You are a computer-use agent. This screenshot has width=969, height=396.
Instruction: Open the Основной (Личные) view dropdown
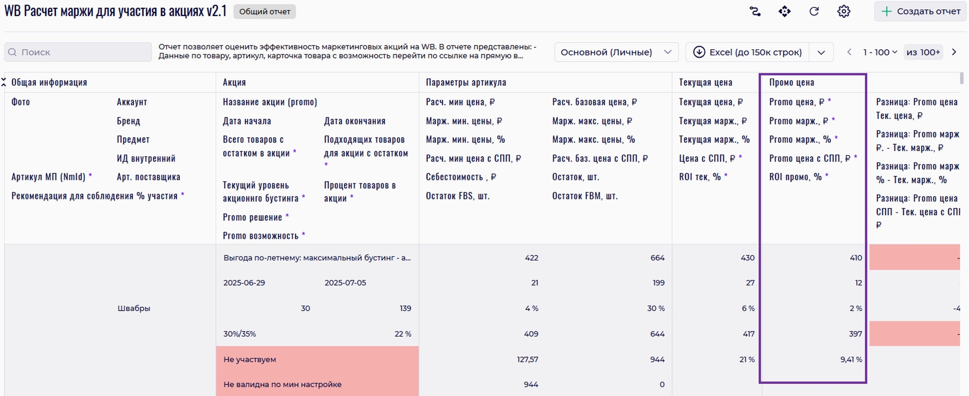pos(616,52)
